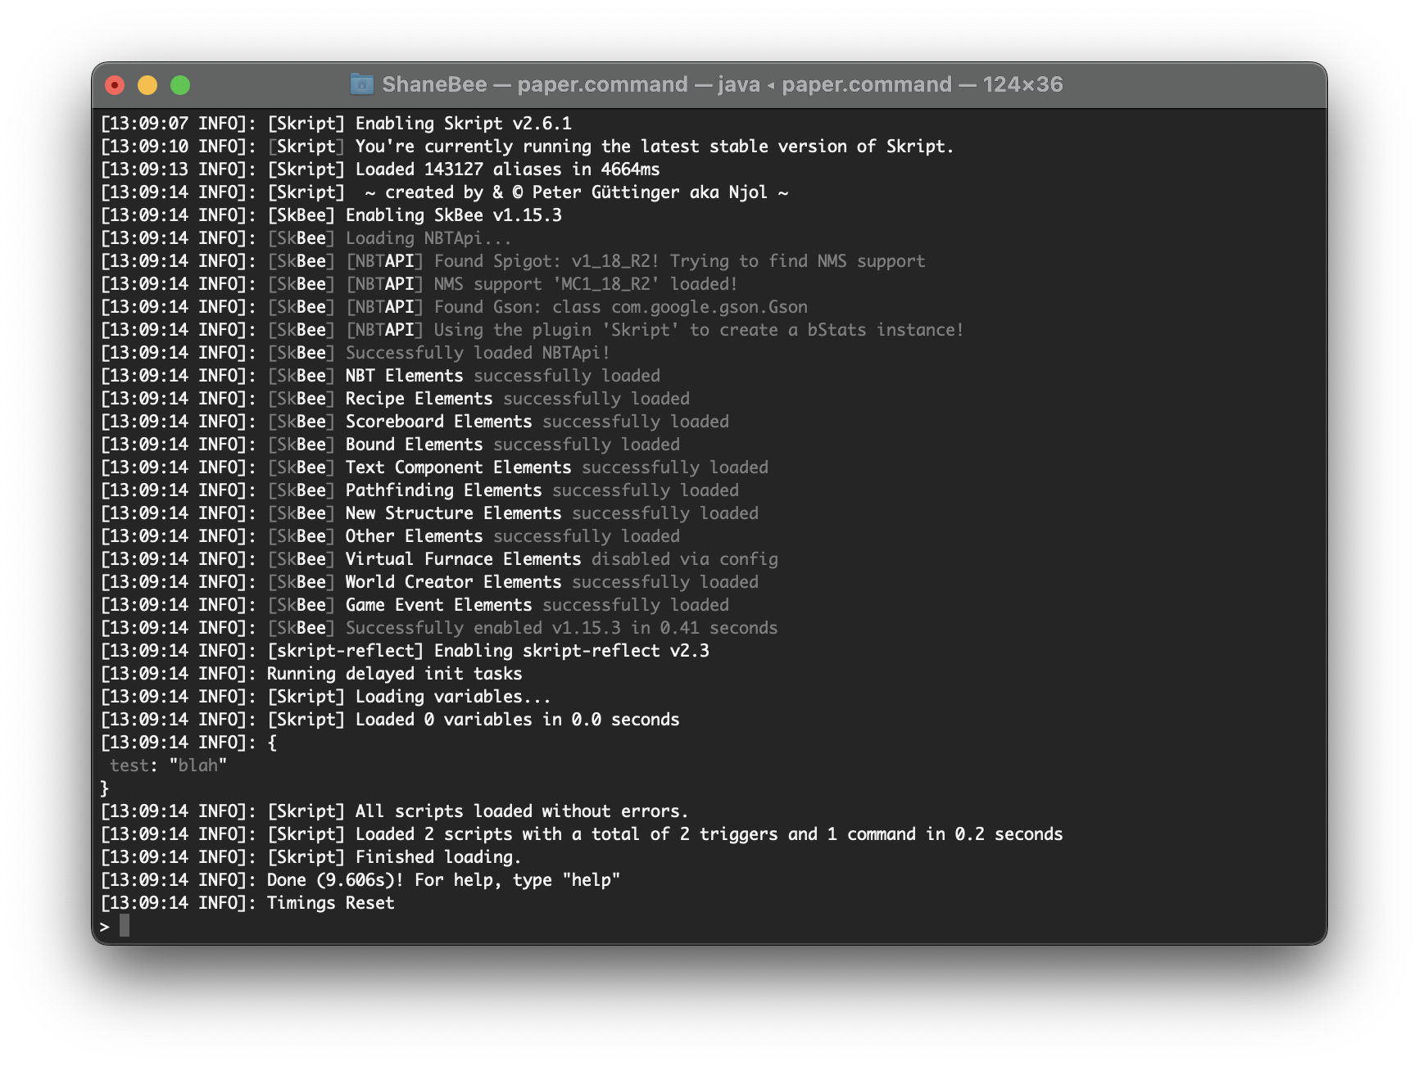Click 'All scripts loaded without errors.' line
The width and height of the screenshot is (1419, 1066).
coord(394,811)
